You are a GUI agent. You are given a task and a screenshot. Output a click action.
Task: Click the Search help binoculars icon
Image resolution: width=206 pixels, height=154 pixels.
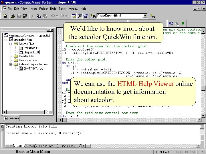[x=153, y=16]
